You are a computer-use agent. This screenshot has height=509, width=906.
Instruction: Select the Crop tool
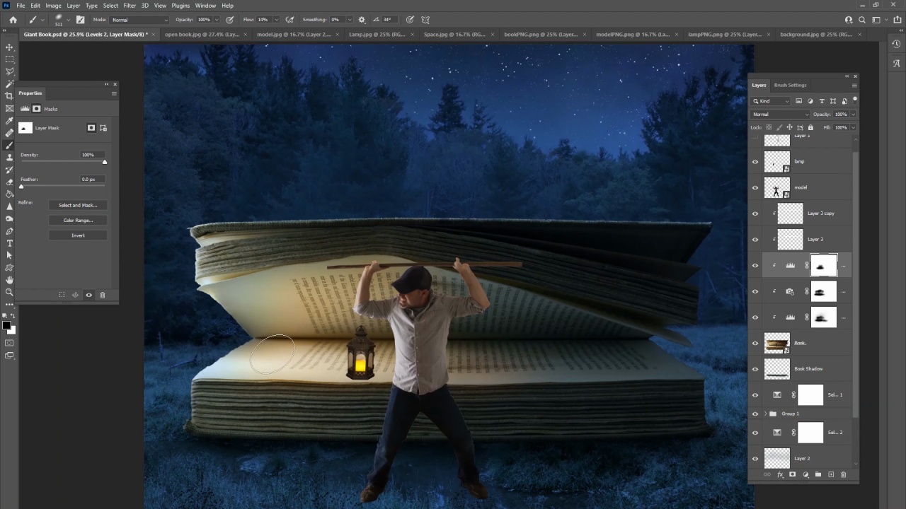coord(9,95)
